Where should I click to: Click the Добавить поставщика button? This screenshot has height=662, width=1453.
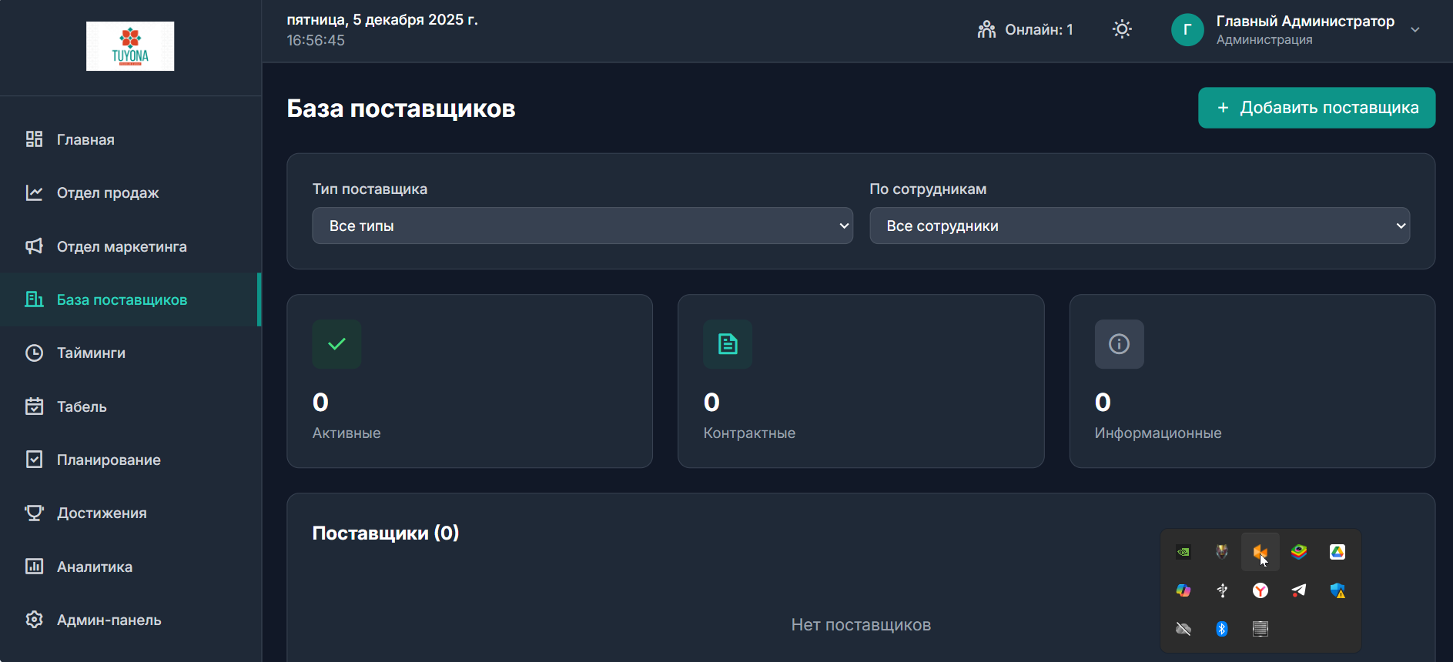[1317, 108]
